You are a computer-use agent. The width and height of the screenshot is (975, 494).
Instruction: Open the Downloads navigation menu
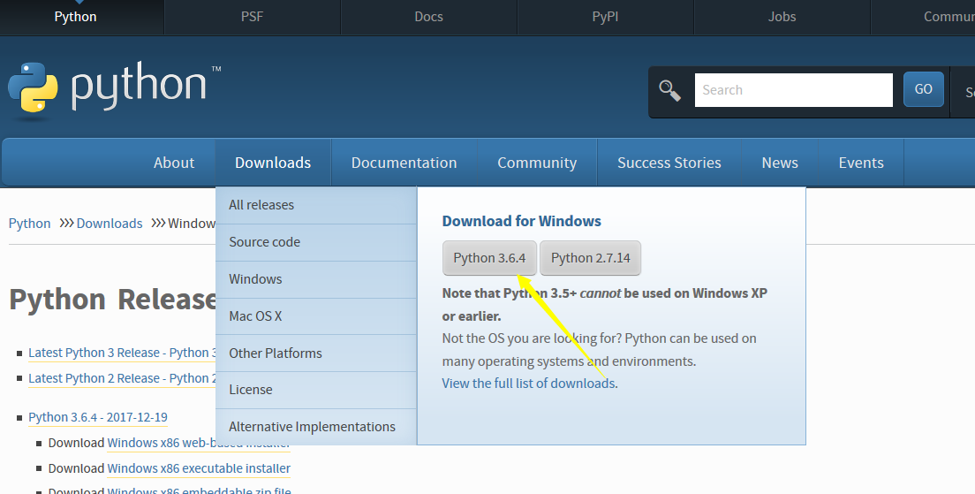point(273,163)
